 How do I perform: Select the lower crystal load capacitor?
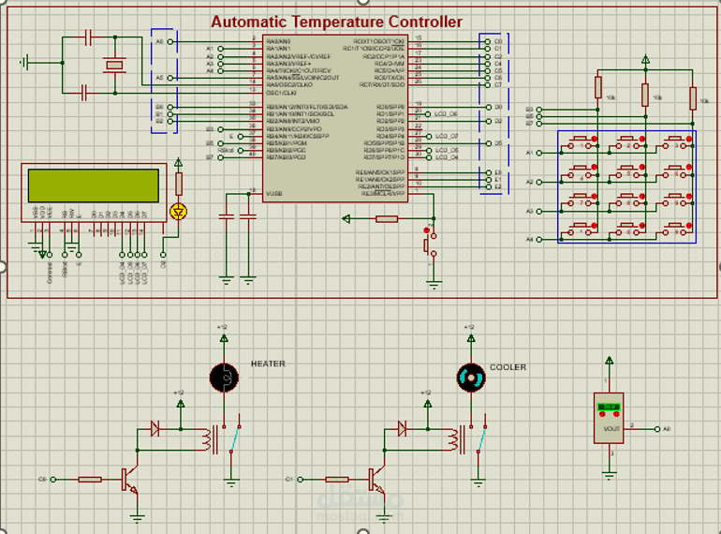83,93
